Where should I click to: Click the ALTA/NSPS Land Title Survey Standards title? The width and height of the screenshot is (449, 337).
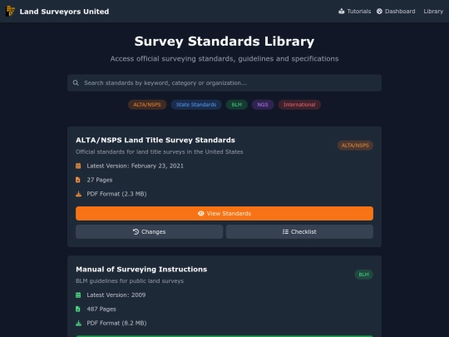pyautogui.click(x=155, y=140)
